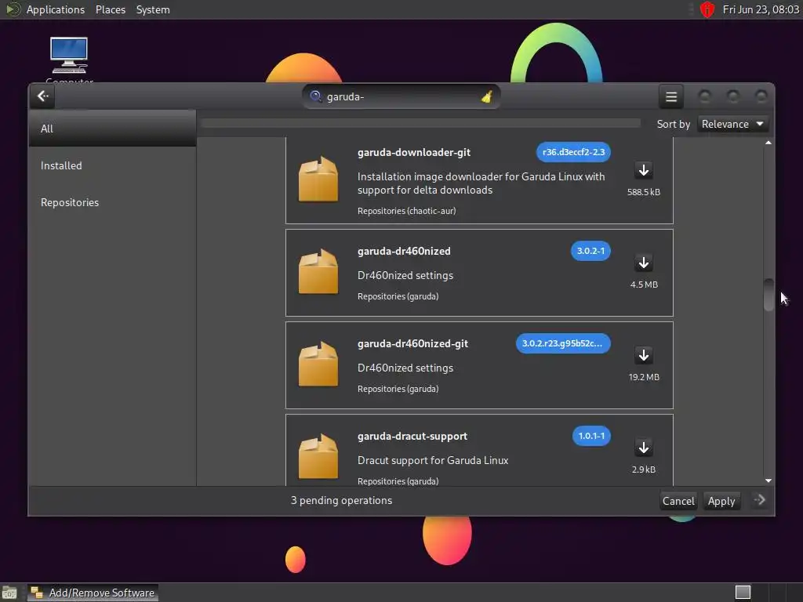Screen dimensions: 803x602
Task: Click the workspace switcher square in bottom panel
Action: tap(743, 593)
